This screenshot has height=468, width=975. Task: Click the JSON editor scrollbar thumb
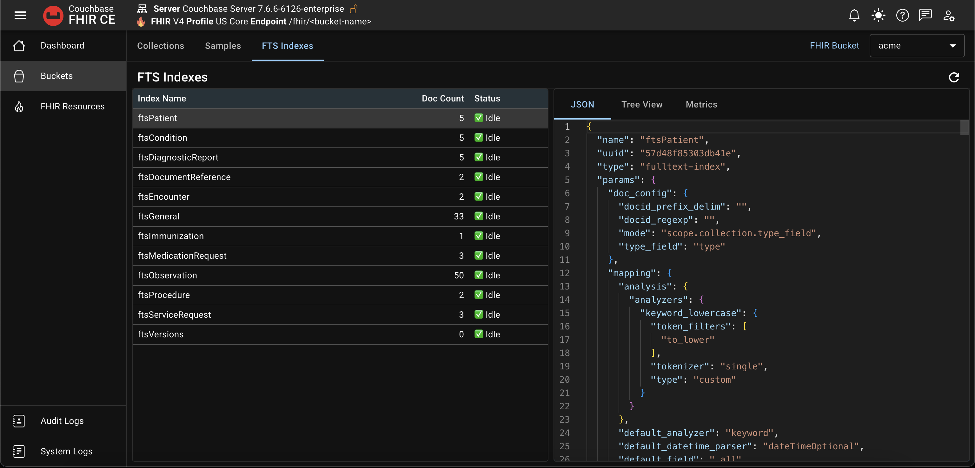[x=965, y=127]
